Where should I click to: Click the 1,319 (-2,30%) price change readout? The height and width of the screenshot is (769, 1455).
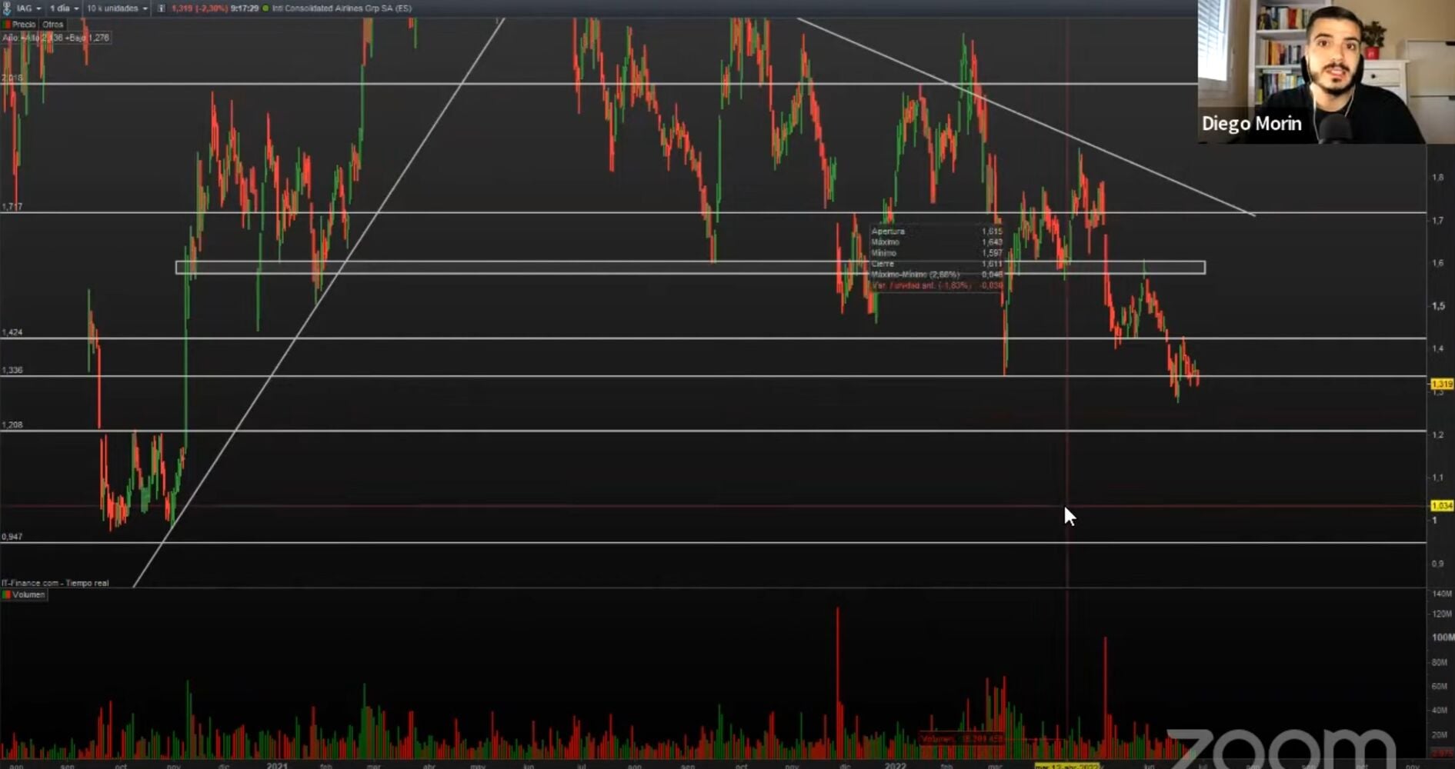[x=199, y=8]
